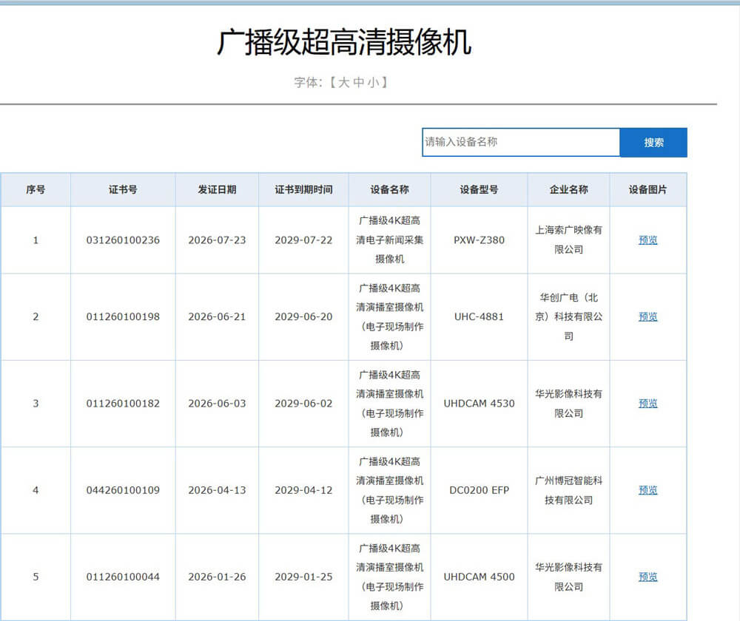
Task: Click expiry date 2029-06-02
Action: 303,404
